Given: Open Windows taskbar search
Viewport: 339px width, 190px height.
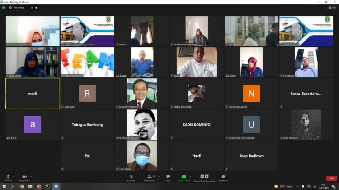Looking at the screenshot, I should (13, 186).
